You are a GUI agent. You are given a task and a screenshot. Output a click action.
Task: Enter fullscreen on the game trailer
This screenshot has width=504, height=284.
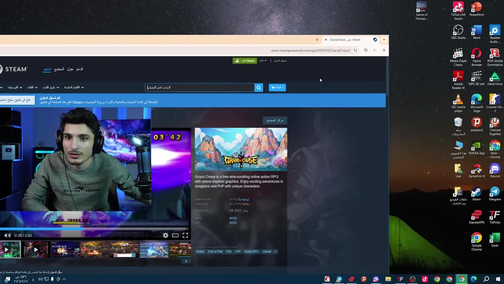[185, 235]
